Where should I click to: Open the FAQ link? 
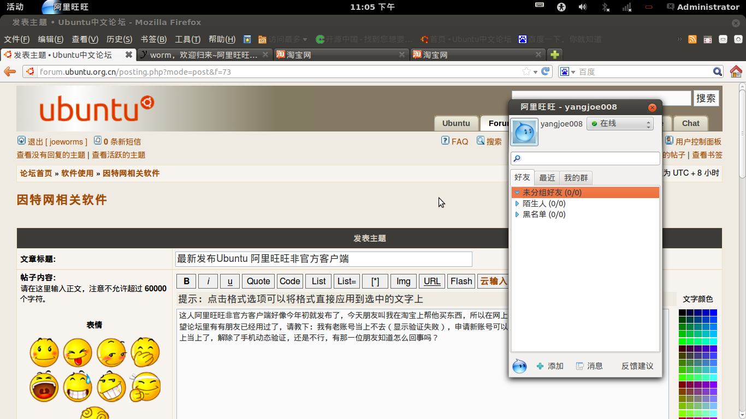[460, 141]
